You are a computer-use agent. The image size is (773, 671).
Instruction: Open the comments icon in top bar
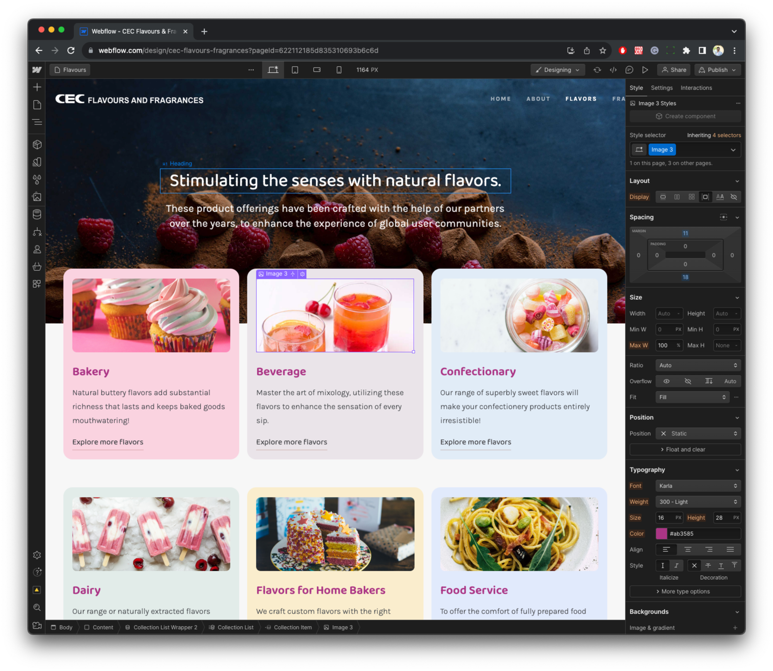tap(629, 70)
